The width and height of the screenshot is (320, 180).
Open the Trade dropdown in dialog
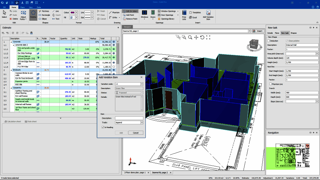pyautogui.click(x=142, y=122)
